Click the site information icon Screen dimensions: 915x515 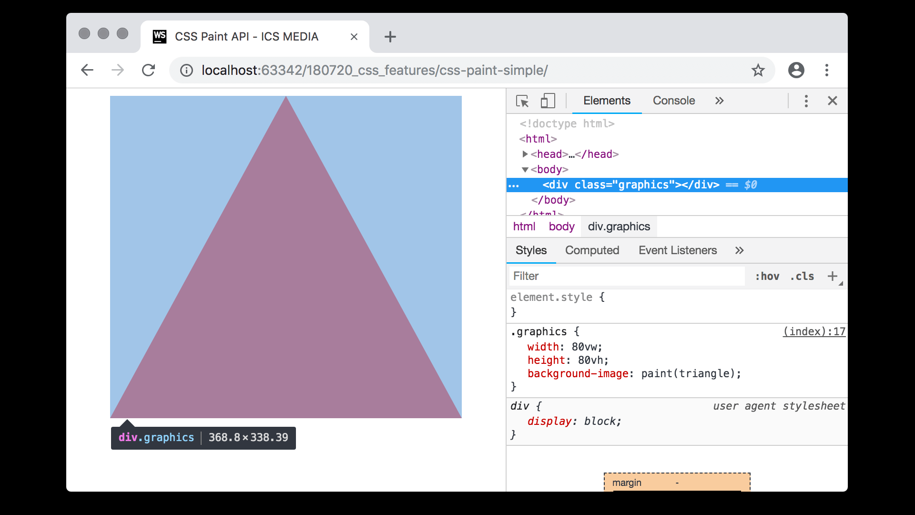(x=186, y=71)
